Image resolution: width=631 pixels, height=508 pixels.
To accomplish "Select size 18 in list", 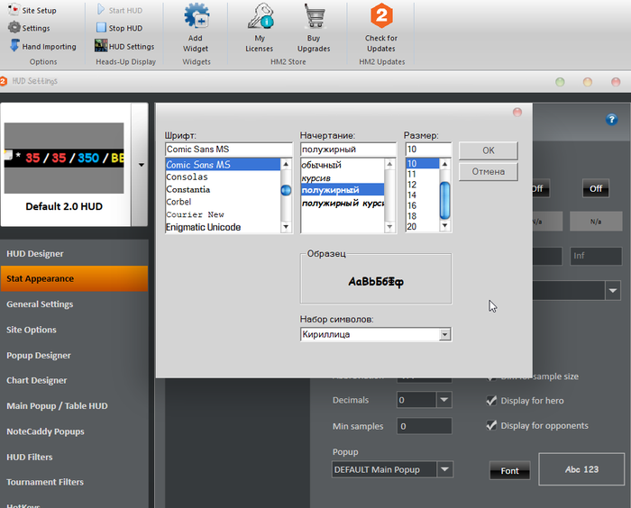I will [x=423, y=216].
